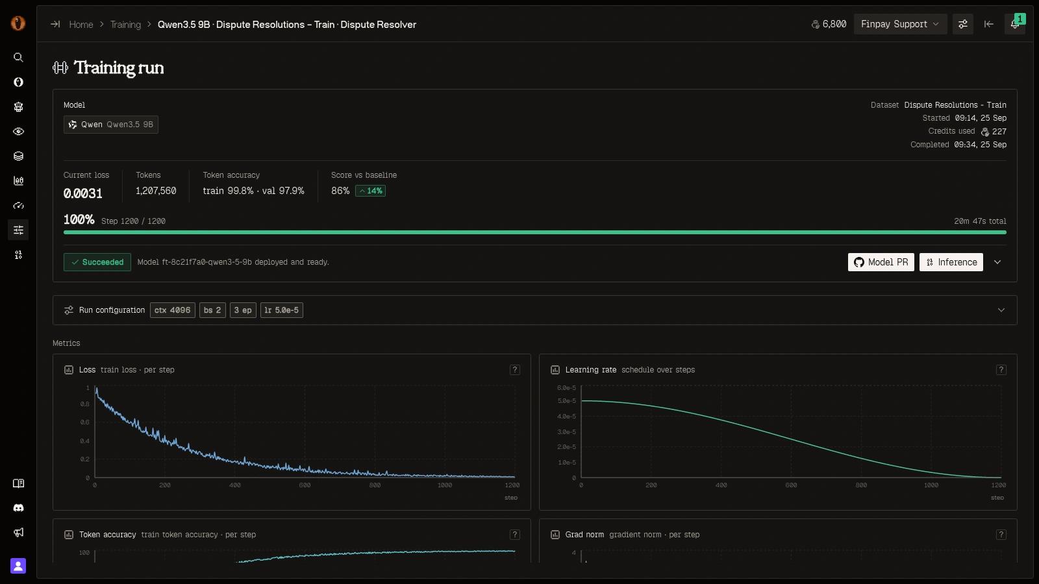Open the purple user profile avatar
The height and width of the screenshot is (584, 1039).
pos(18,566)
